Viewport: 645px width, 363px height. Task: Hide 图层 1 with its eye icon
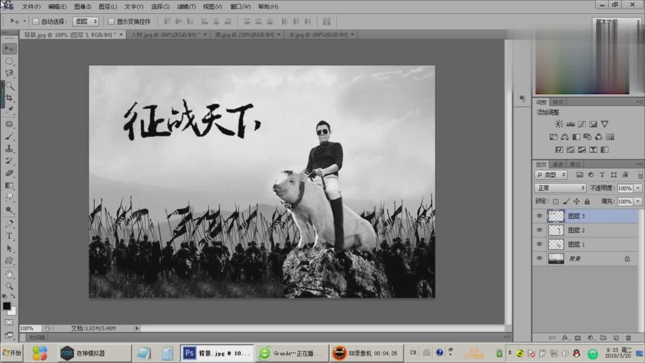point(540,244)
